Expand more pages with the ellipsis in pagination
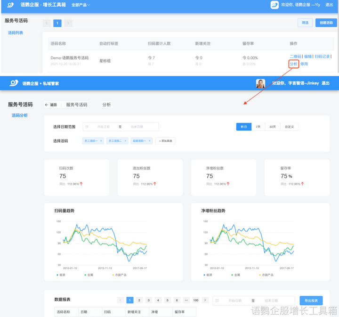Screen dimensions: 339x317 coord(186,300)
